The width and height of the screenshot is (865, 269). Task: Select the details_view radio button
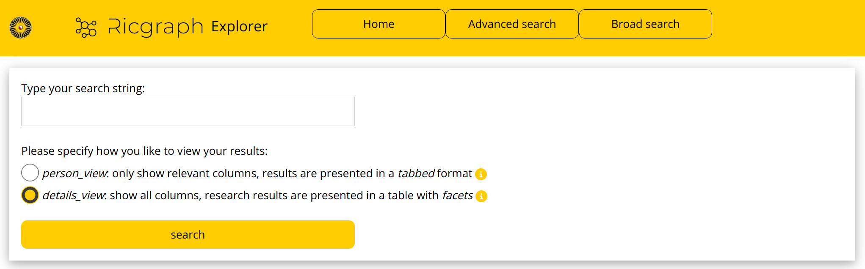click(30, 195)
